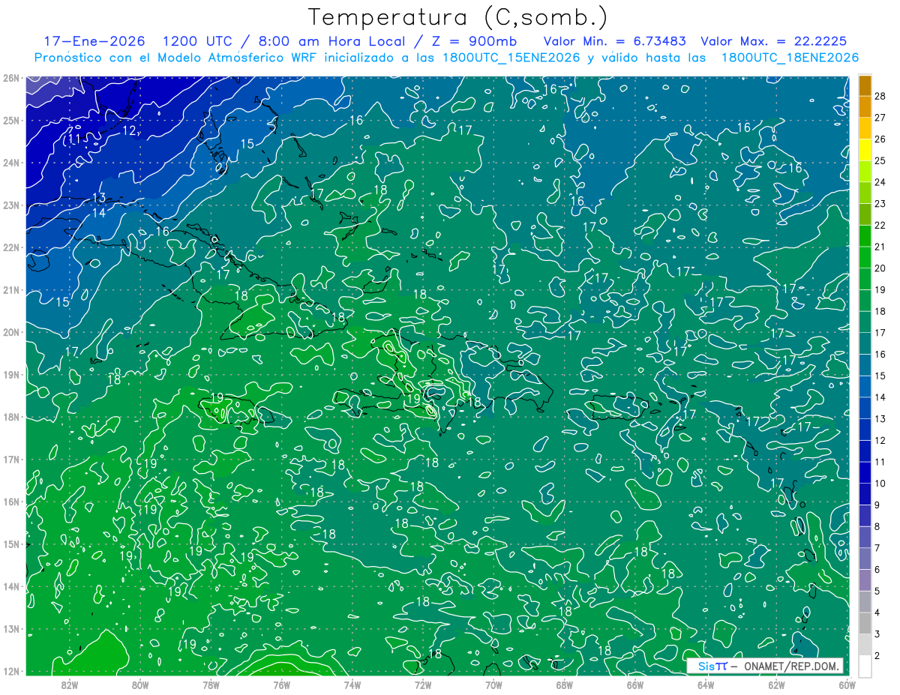Click the longitude axis label '82W'
Screen dimensions: 900x695
tap(70, 685)
